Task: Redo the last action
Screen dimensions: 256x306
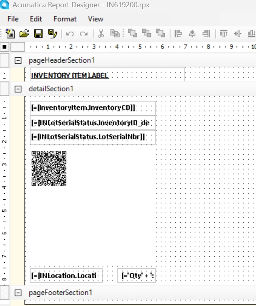Action: coord(84,34)
